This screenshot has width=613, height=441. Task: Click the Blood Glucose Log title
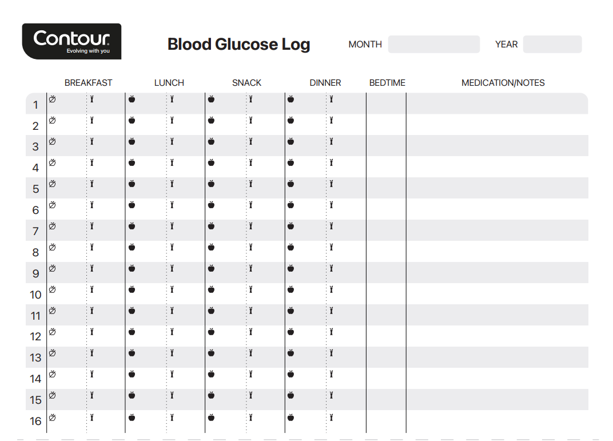238,45
